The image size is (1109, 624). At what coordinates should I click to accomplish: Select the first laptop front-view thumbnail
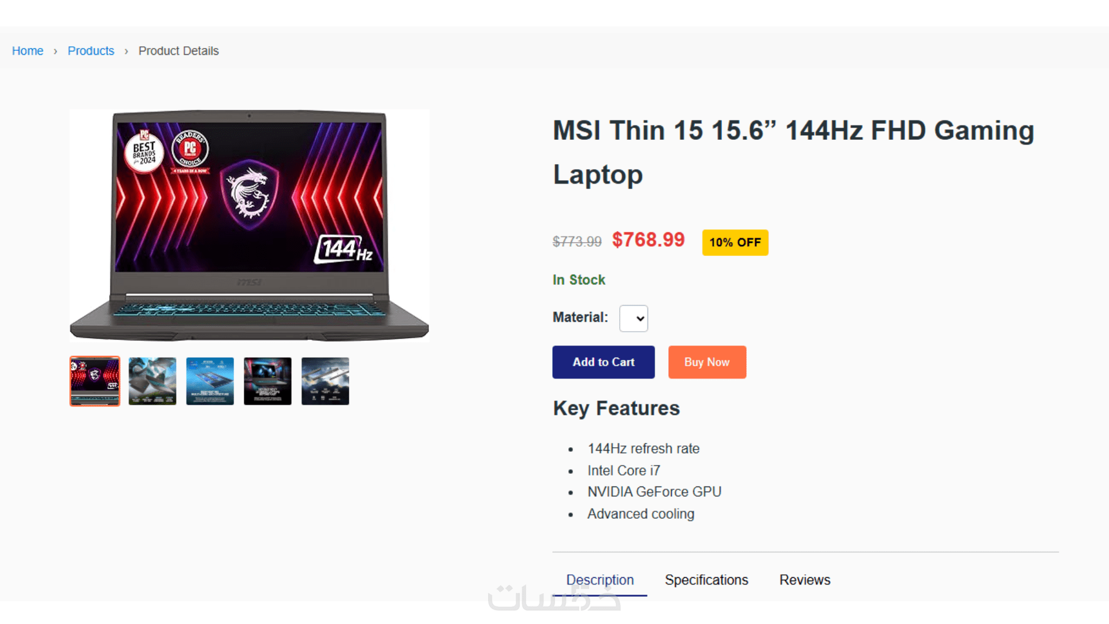95,381
